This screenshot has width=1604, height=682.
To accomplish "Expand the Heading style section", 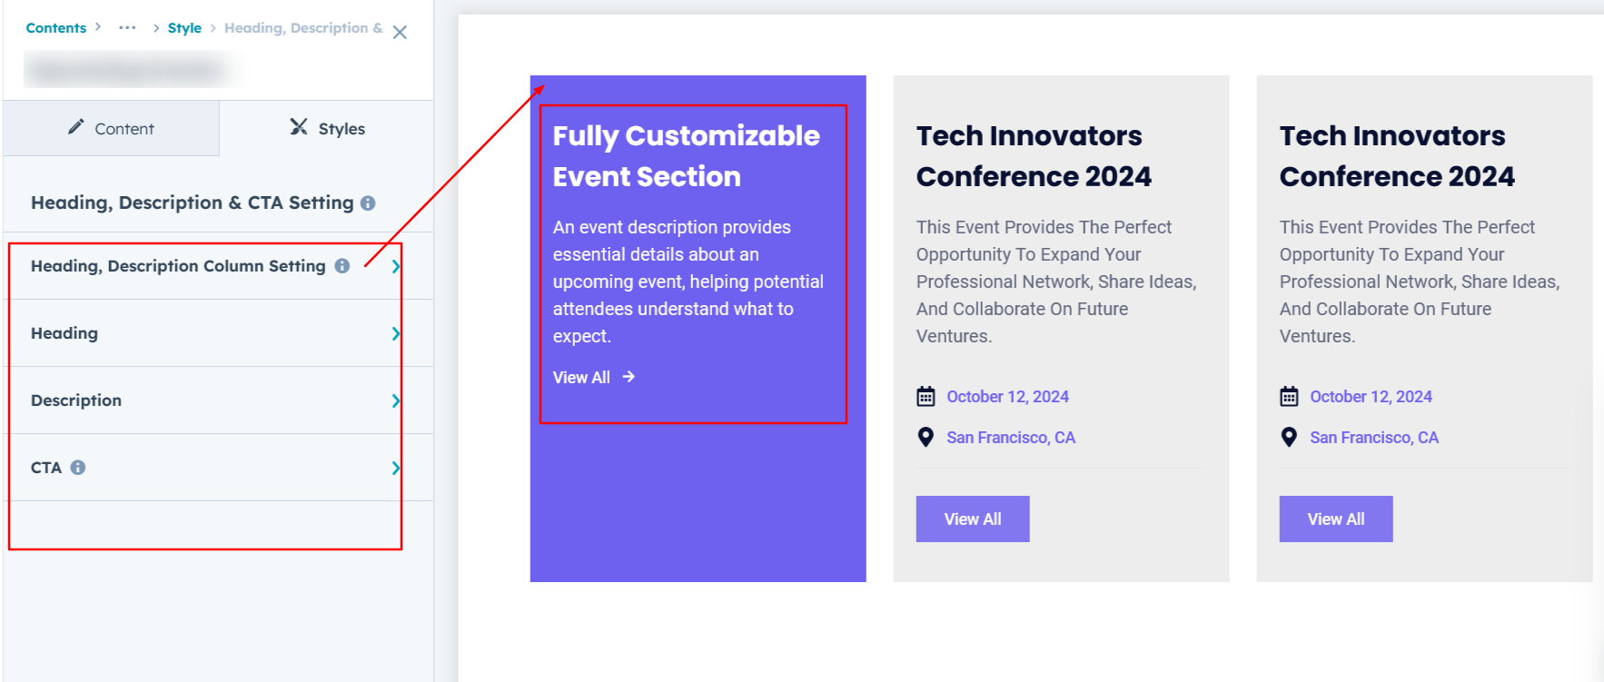I will click(395, 333).
